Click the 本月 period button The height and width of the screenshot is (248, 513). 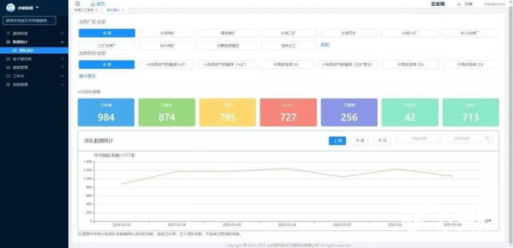[x=382, y=141]
